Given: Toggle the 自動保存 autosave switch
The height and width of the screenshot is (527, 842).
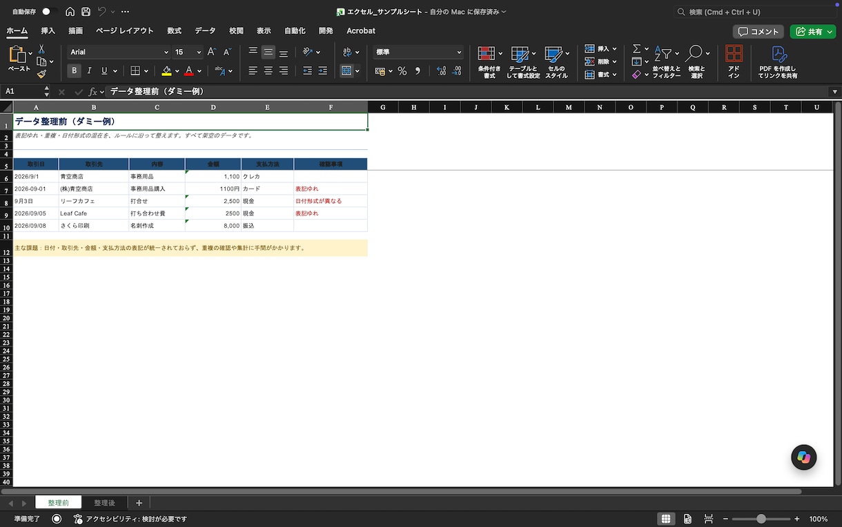Looking at the screenshot, I should pos(49,12).
